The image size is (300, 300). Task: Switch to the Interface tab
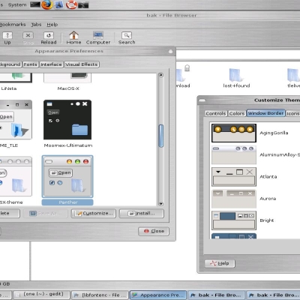coord(51,64)
